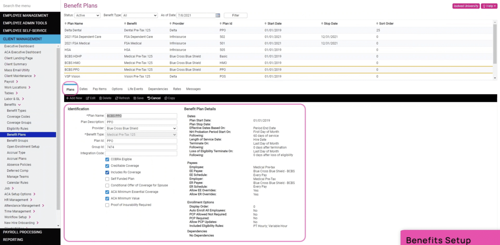Open the Benefit Type dropdown filter
Image resolution: width=500 pixels, height=245 pixels.
pos(140,15)
